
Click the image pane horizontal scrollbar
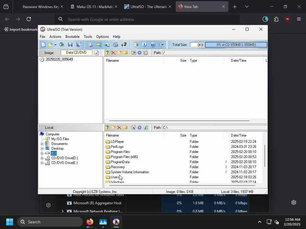pyautogui.click(x=179, y=121)
